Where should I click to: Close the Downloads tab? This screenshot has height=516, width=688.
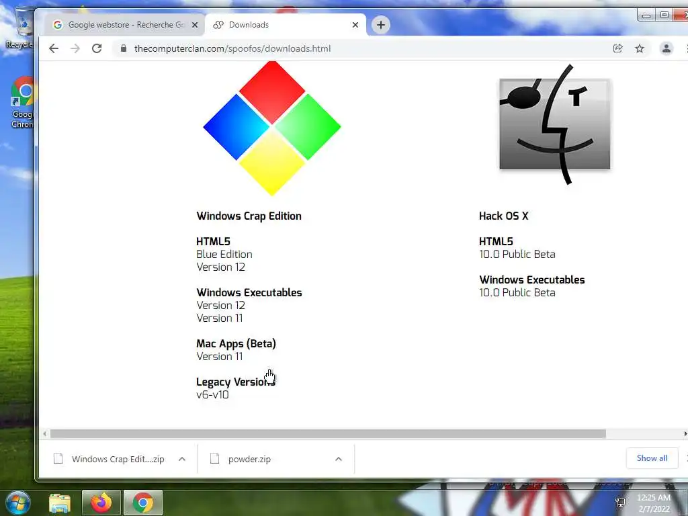(x=355, y=25)
